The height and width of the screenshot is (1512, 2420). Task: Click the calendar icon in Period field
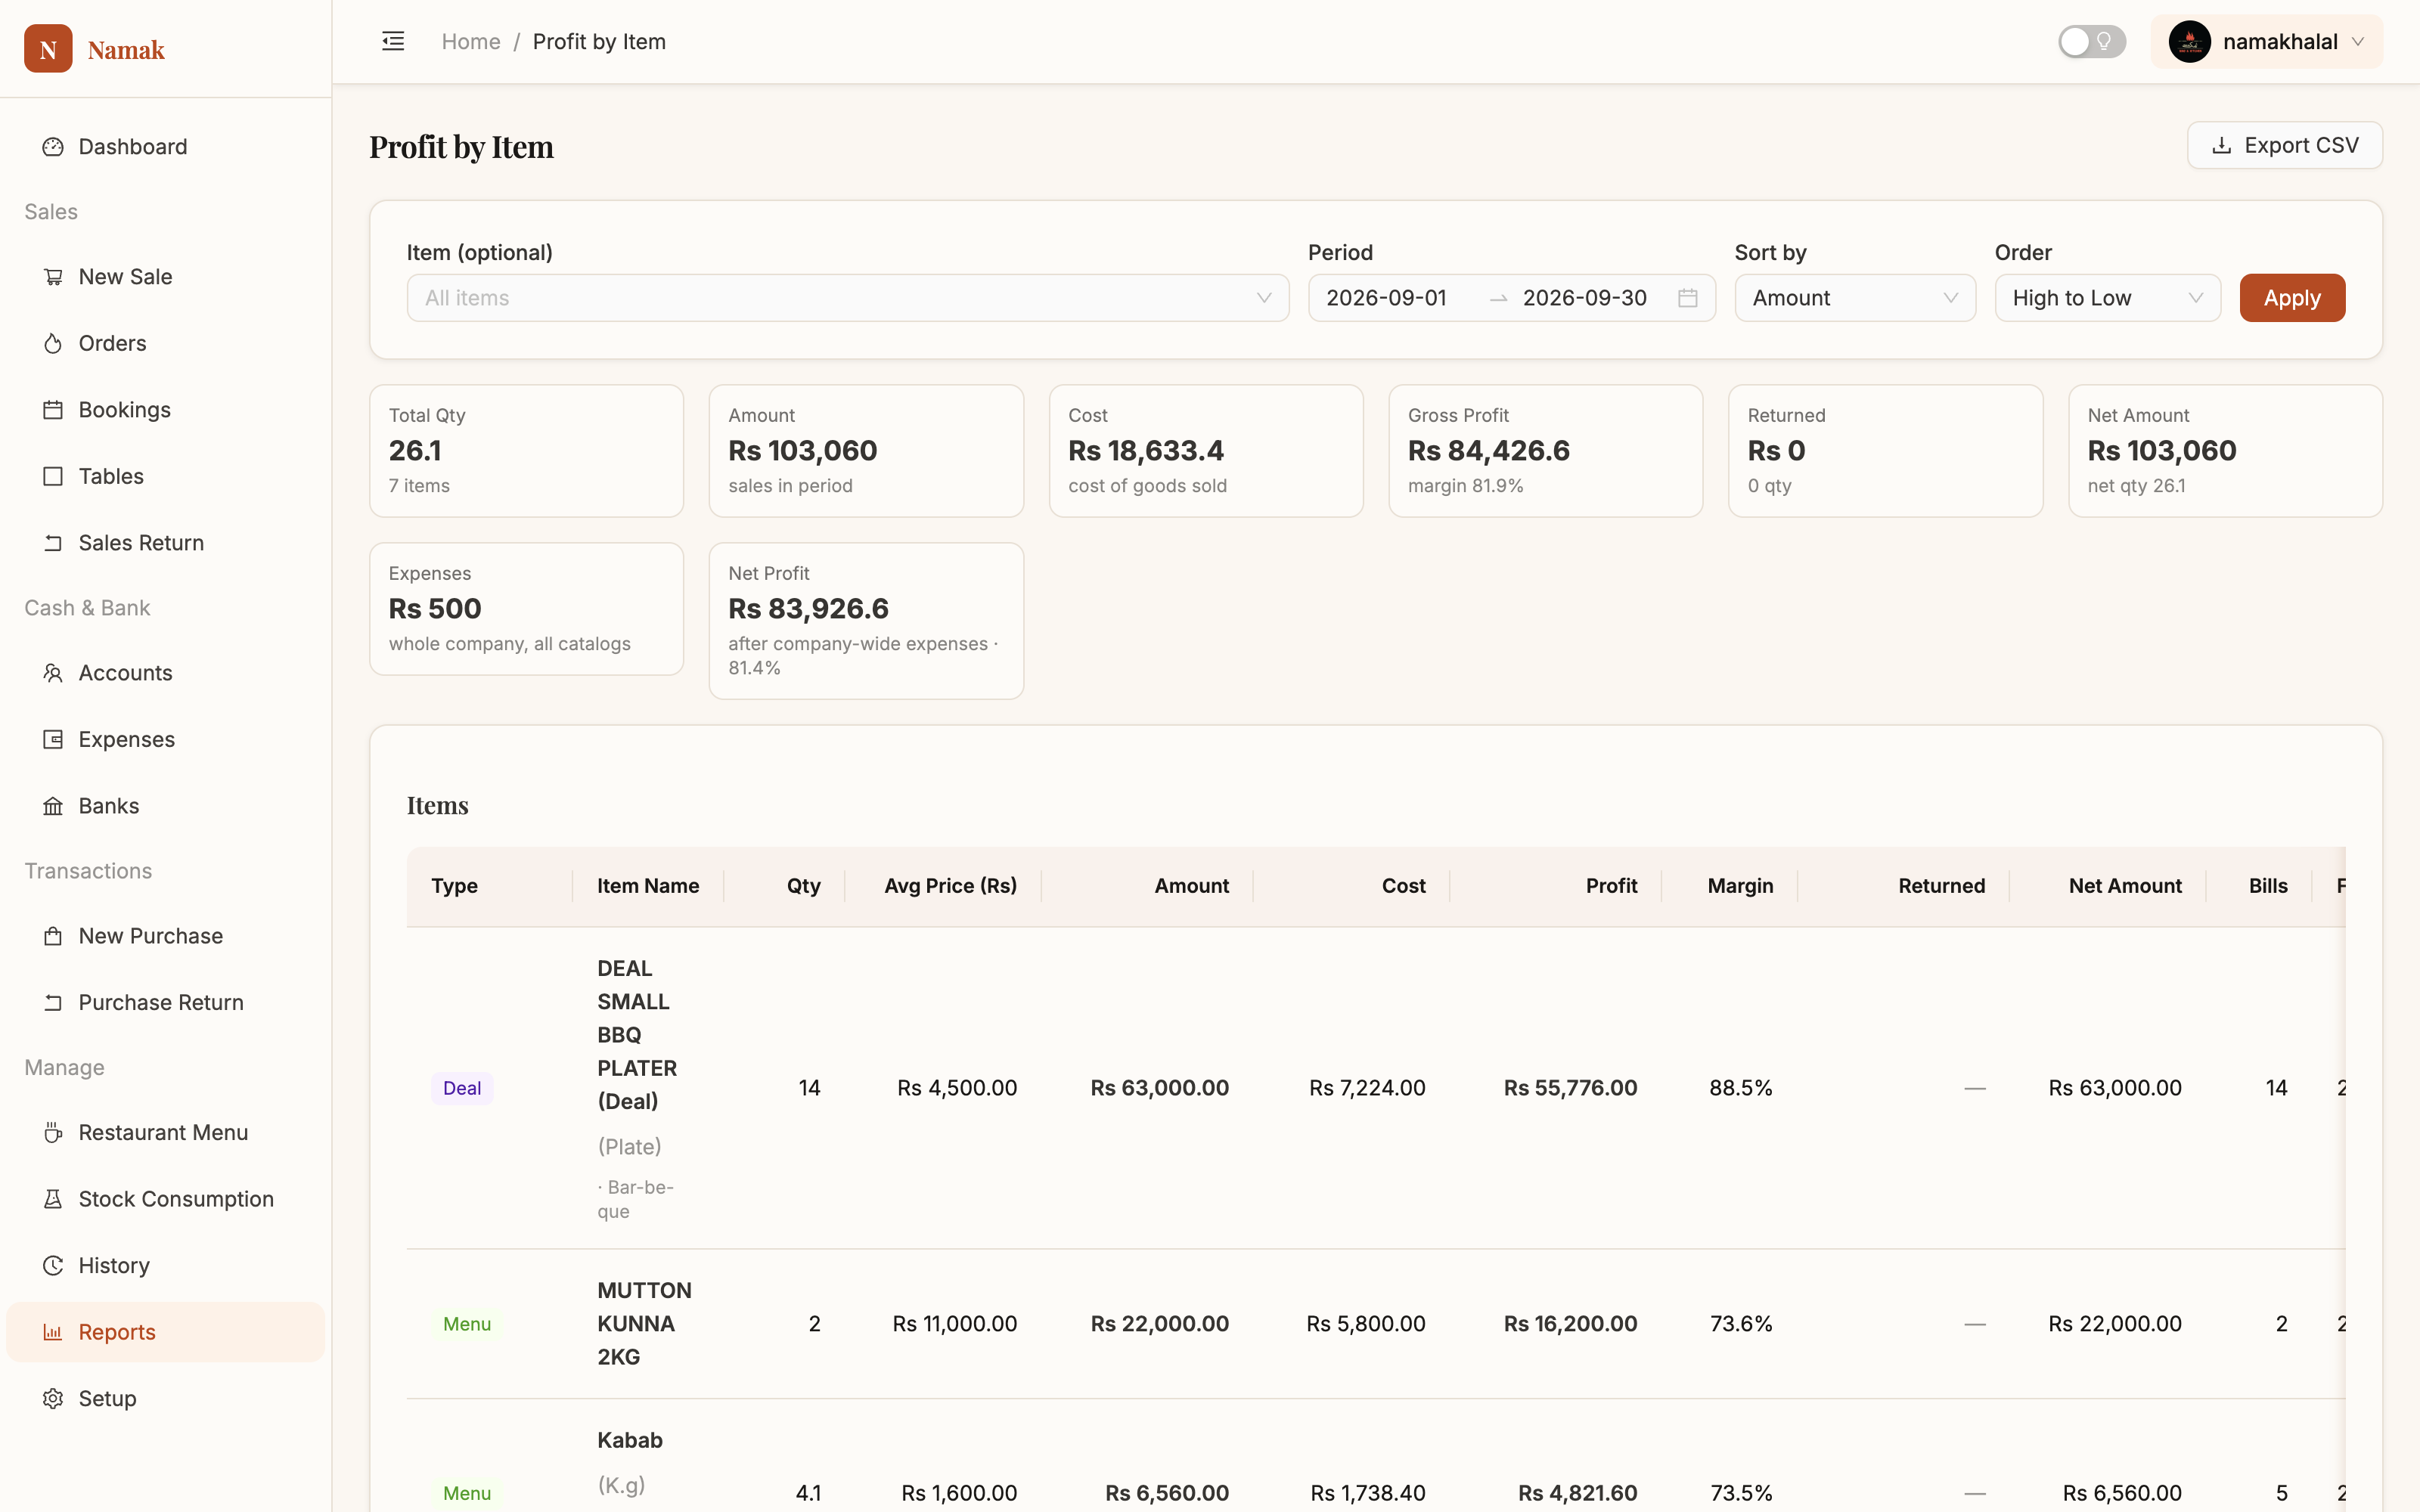pos(1687,298)
